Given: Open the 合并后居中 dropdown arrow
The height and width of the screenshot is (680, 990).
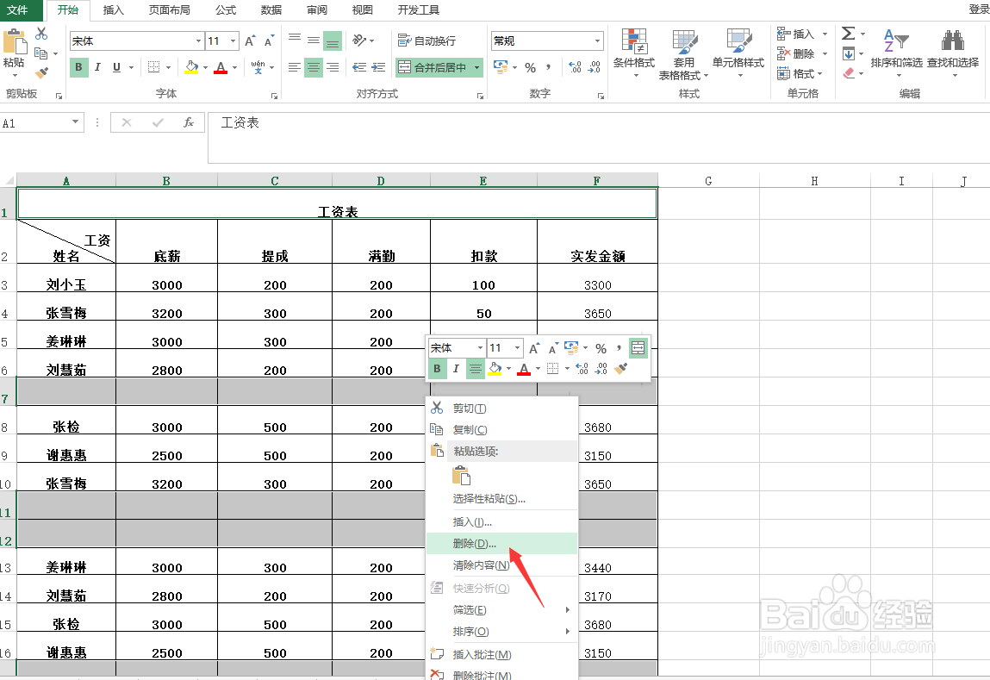Looking at the screenshot, I should click(476, 67).
